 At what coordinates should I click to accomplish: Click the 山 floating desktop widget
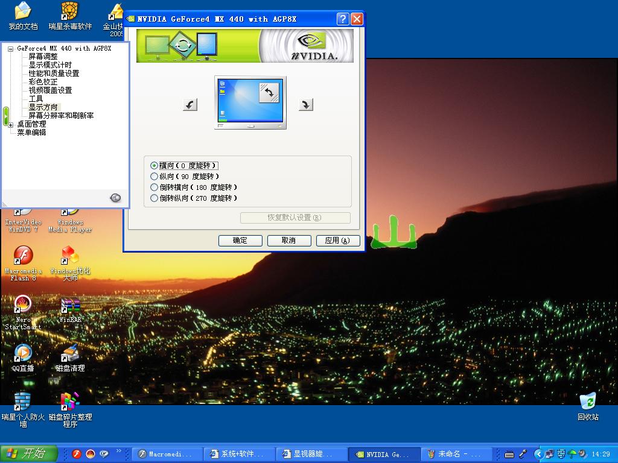click(x=393, y=232)
